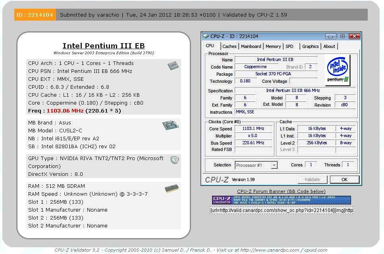Click the Validate button
This screenshot has height=254, width=384.
(312, 180)
